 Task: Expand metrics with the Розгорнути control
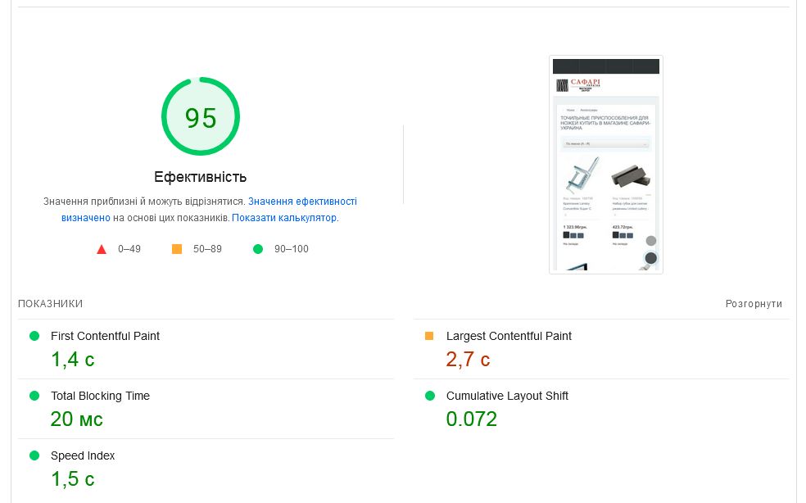click(754, 304)
